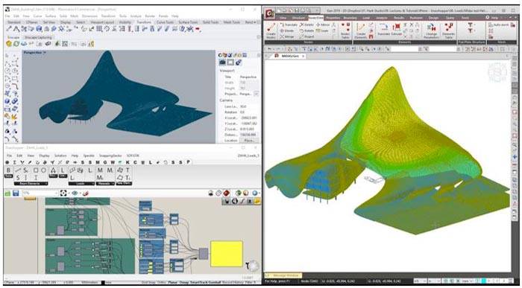Open the Nodes Table icon
522x288 pixels.
(x=345, y=31)
